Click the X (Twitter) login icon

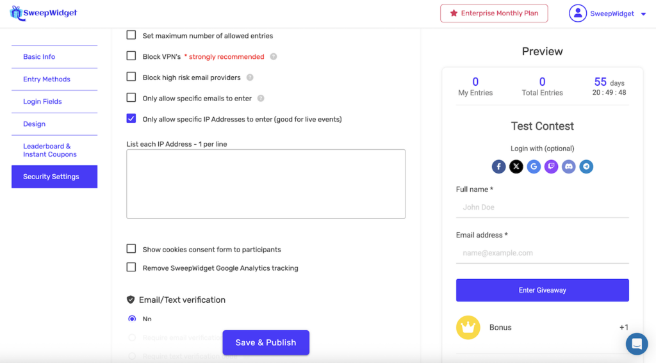(516, 167)
